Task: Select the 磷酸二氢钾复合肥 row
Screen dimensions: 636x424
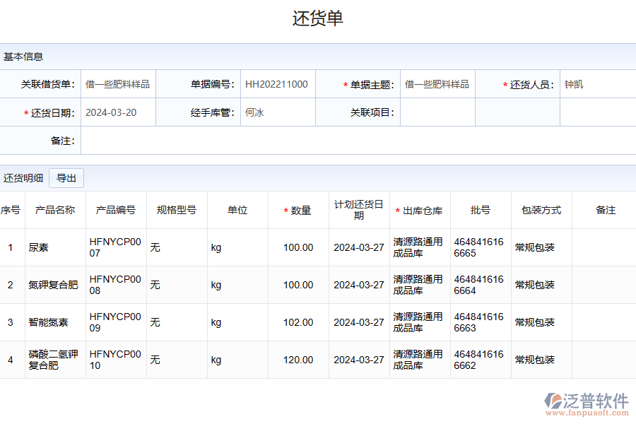Action: 53,360
